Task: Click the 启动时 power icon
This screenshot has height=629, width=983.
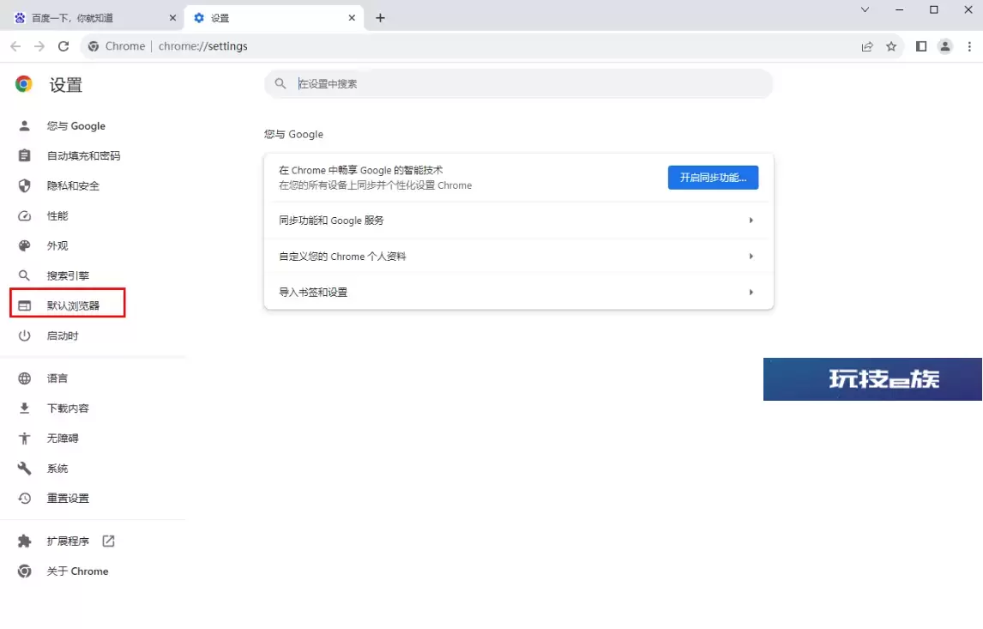Action: pyautogui.click(x=25, y=336)
